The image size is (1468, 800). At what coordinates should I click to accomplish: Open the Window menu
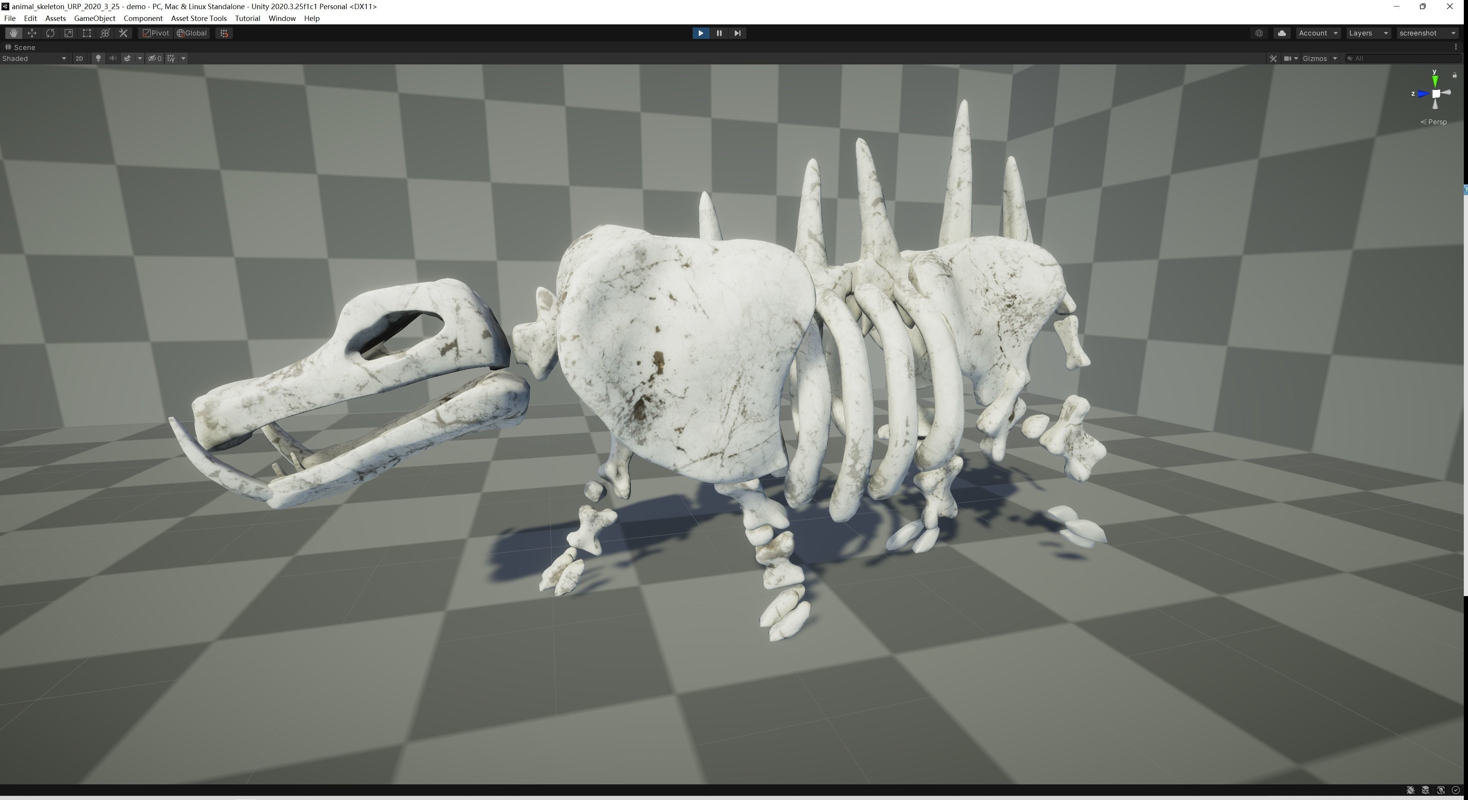[282, 18]
